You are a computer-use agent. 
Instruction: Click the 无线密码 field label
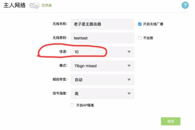click(60, 38)
